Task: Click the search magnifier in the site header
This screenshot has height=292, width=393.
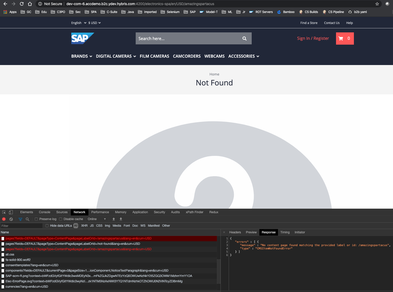Action: (244, 38)
